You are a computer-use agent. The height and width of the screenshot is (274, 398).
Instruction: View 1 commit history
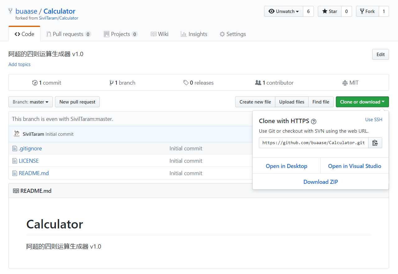click(47, 83)
